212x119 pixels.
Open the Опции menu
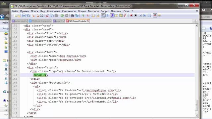[82, 11]
